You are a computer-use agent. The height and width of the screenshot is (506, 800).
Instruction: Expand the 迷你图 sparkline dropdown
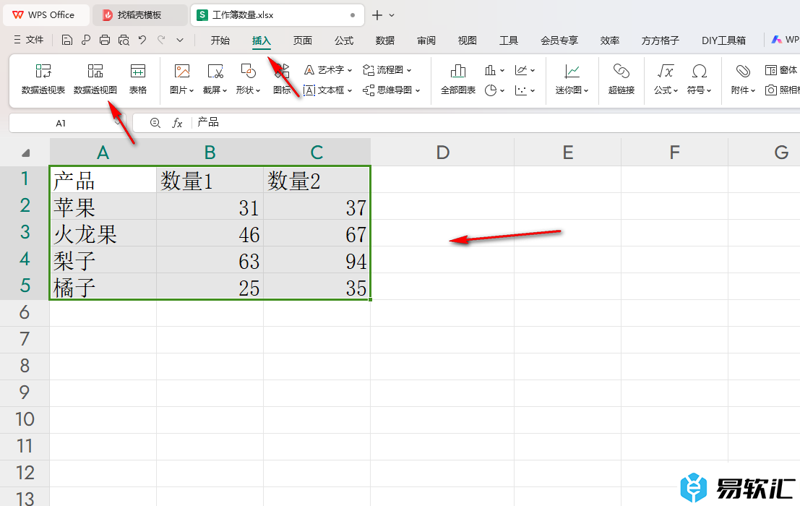[572, 90]
